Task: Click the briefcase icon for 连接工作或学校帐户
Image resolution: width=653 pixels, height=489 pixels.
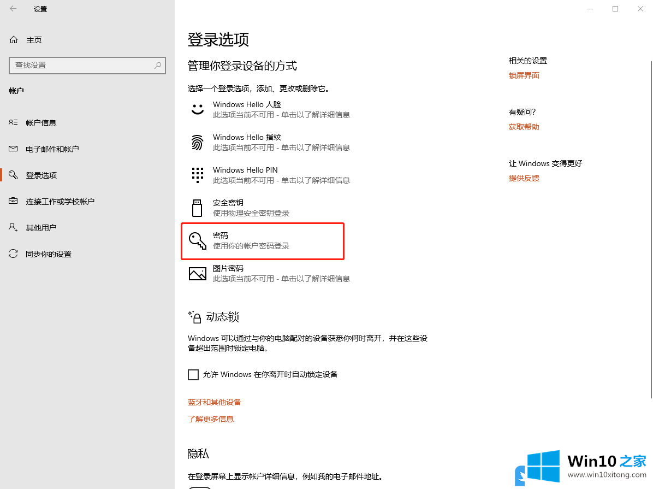Action: (x=13, y=202)
